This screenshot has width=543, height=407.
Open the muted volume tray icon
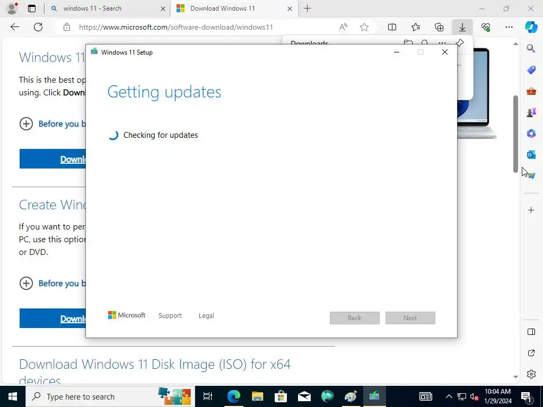pyautogui.click(x=474, y=396)
